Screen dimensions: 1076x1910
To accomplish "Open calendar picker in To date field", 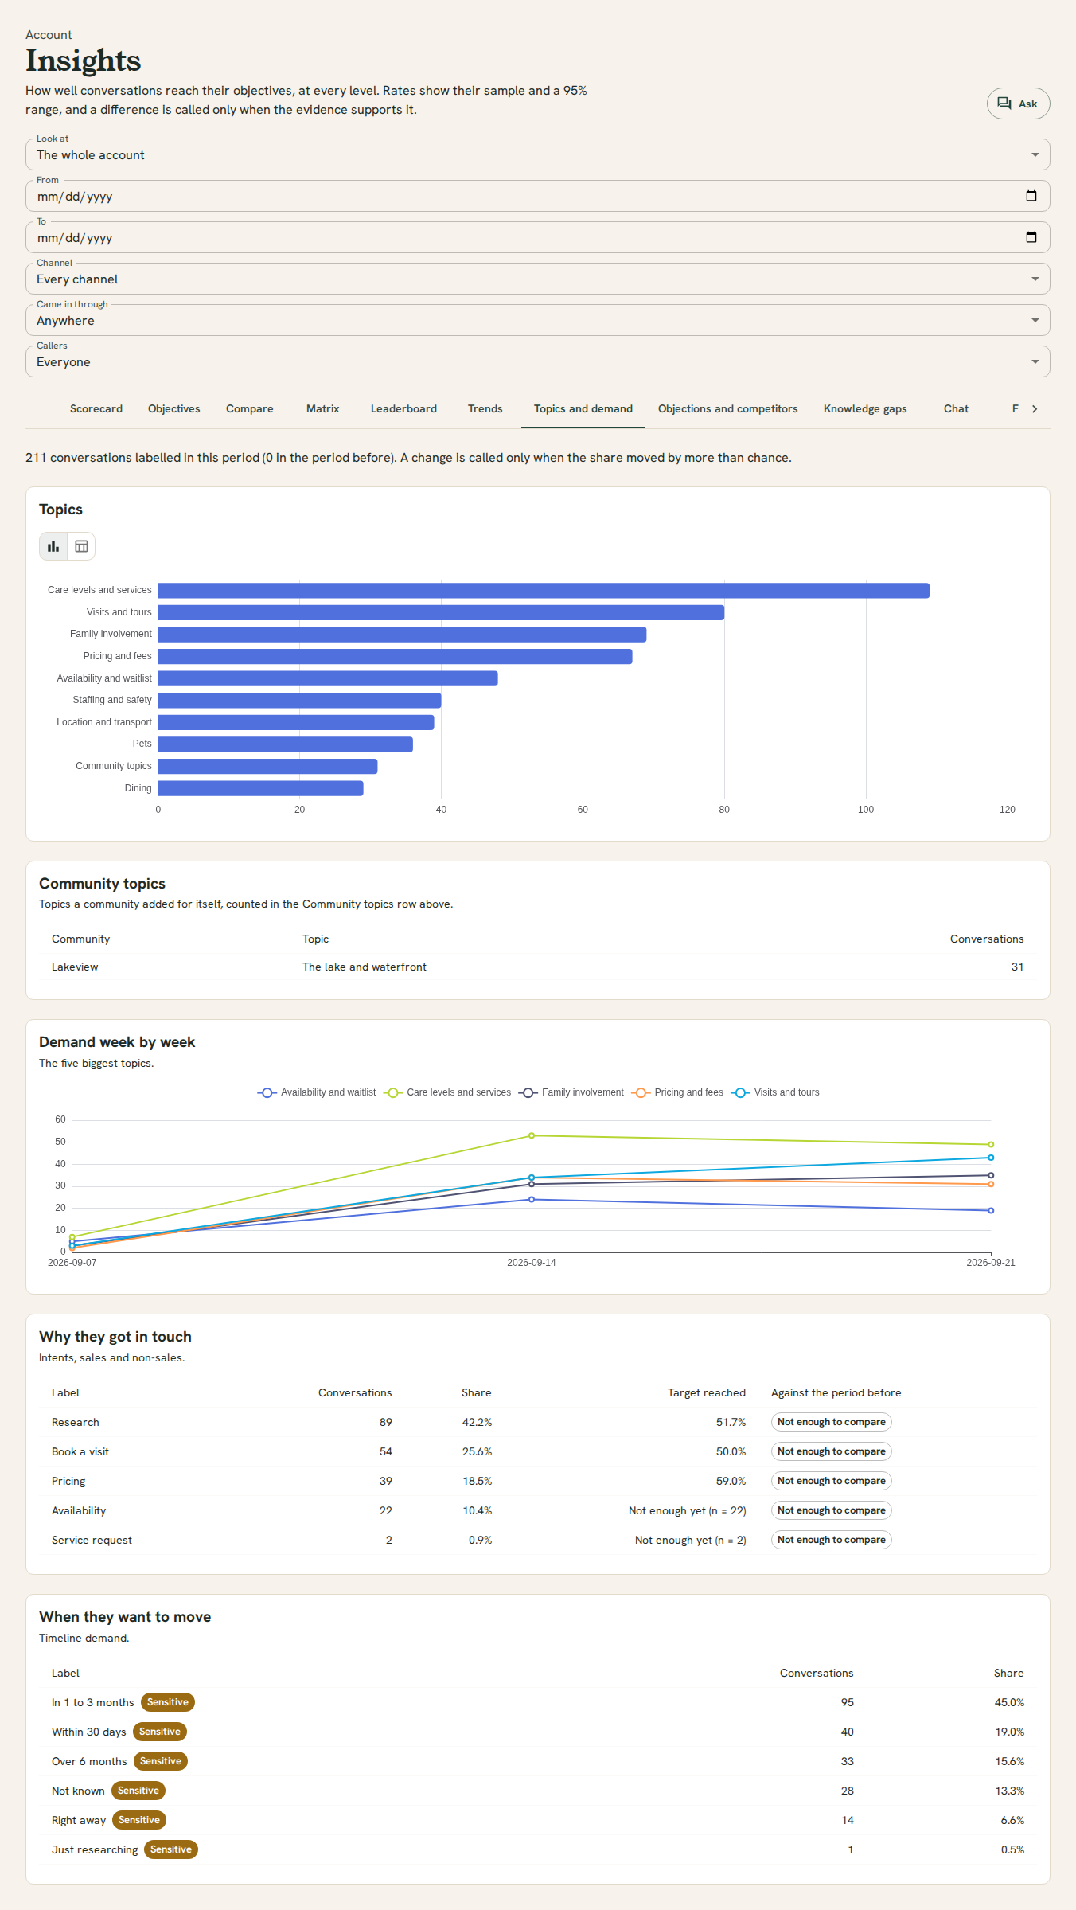I will point(1031,237).
